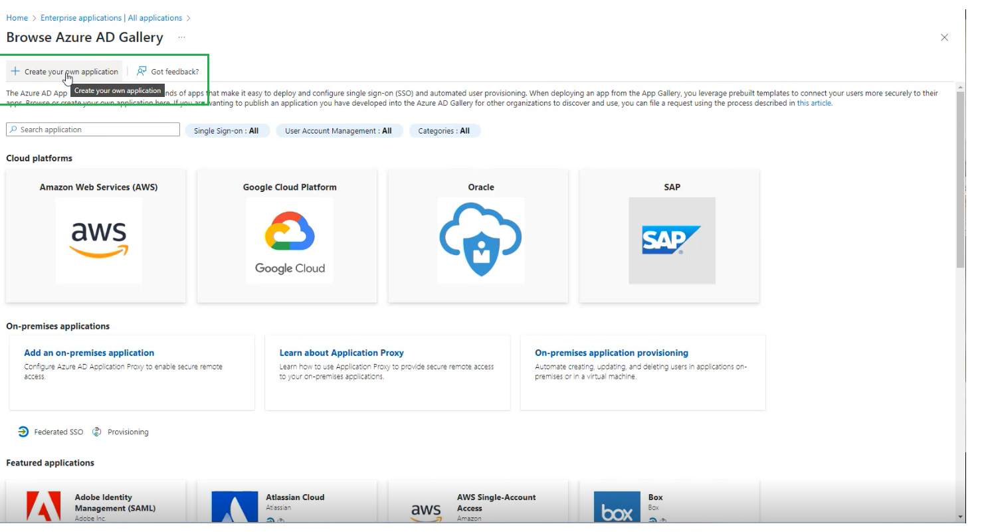Click Create your own application button

64,72
